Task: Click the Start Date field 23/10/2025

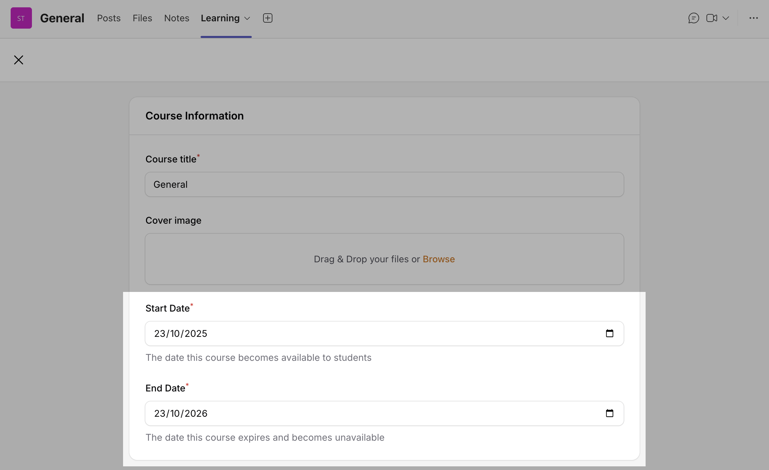Action: point(181,334)
